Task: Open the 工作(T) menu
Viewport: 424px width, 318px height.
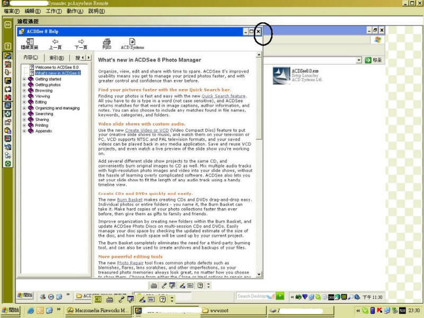Action: click(x=54, y=11)
